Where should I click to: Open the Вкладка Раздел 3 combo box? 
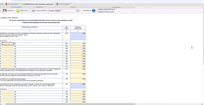tap(67, 11)
